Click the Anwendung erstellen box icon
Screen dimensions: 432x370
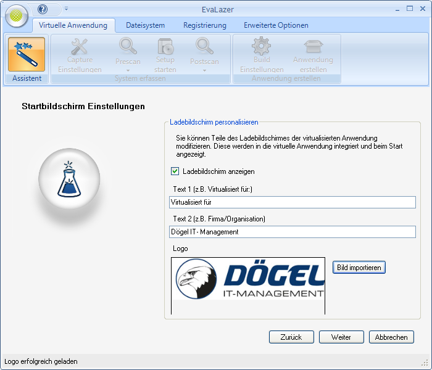[x=313, y=47]
